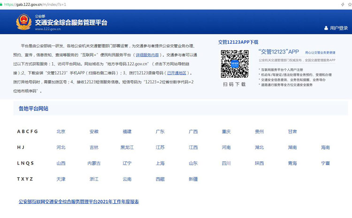Click the police emblem logo in header
The width and height of the screenshot is (352, 218).
[x=23, y=22]
